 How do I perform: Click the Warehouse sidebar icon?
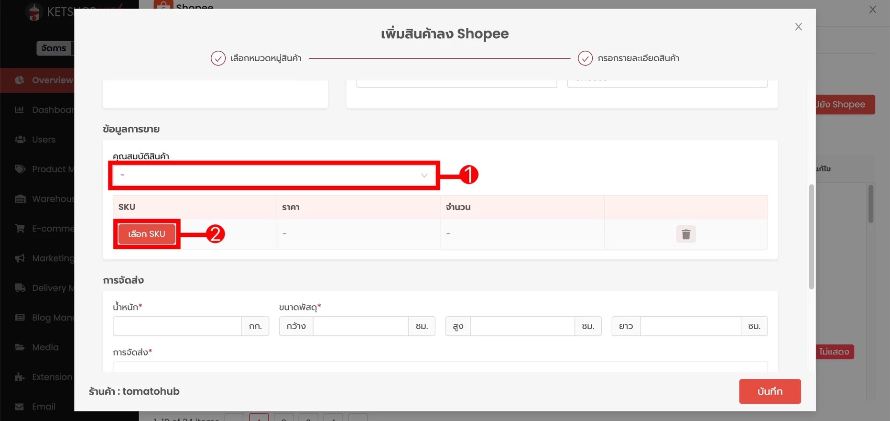click(x=20, y=199)
